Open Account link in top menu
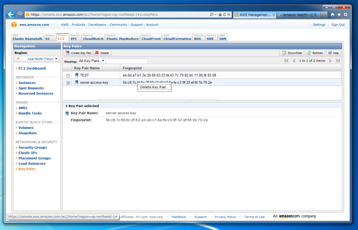 tap(152, 25)
